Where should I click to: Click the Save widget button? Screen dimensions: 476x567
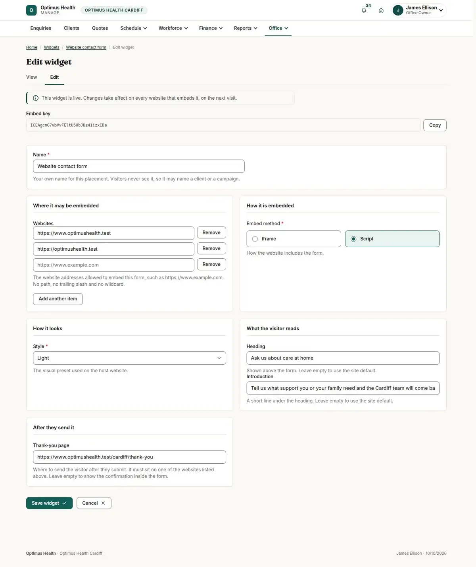(x=49, y=503)
